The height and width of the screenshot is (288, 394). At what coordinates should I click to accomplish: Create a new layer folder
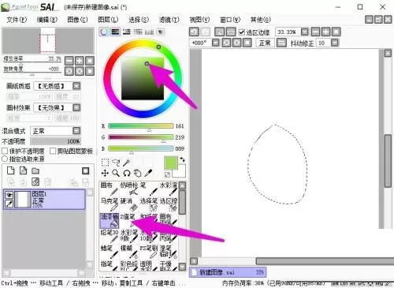point(35,171)
